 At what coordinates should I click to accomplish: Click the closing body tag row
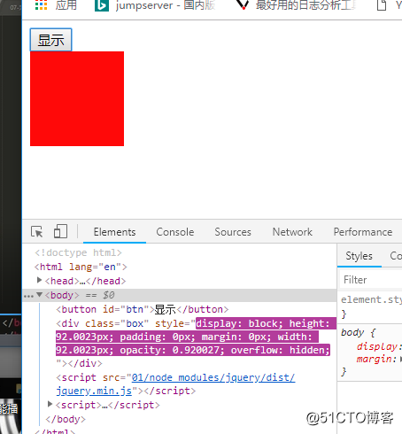(66, 419)
